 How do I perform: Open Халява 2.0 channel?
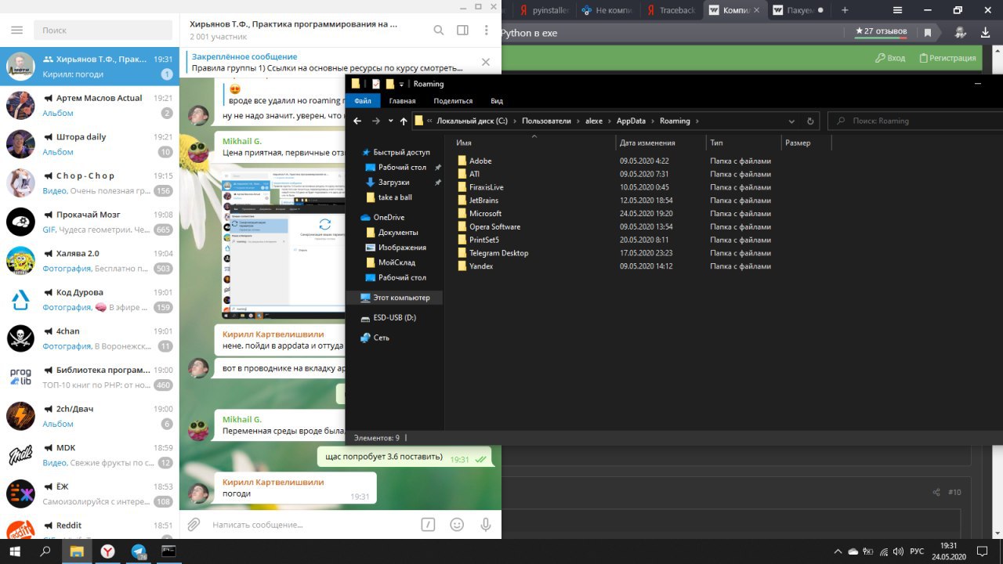click(89, 261)
